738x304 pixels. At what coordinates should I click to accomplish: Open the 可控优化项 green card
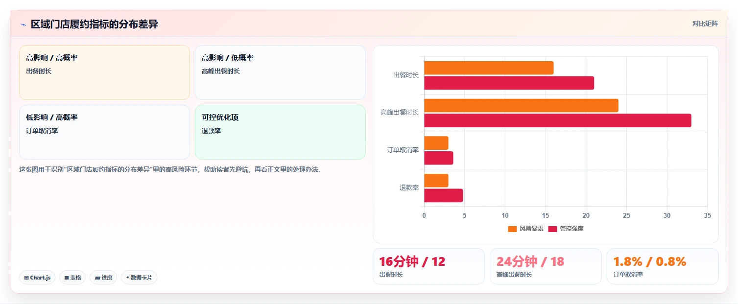coord(280,132)
